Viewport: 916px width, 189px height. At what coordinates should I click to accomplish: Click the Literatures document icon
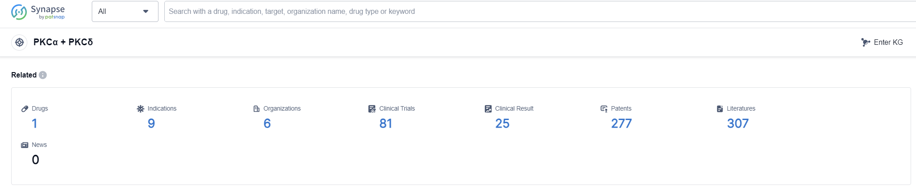pos(720,109)
